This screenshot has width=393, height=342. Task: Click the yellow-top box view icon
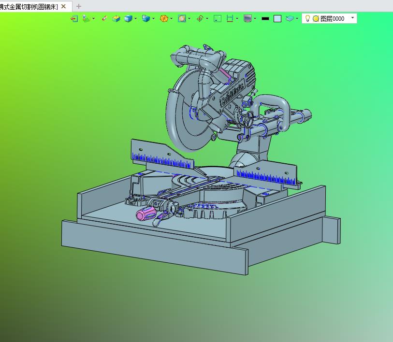pos(116,19)
